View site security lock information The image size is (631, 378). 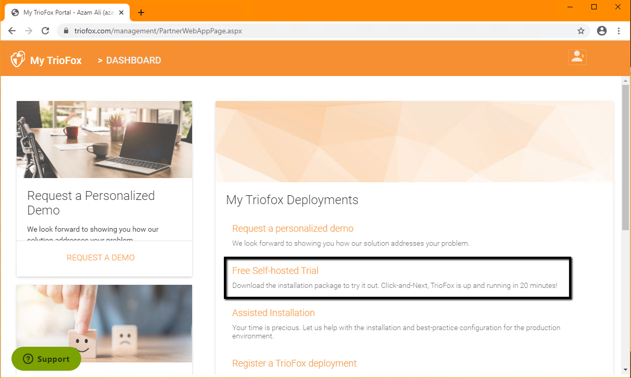[x=66, y=31]
